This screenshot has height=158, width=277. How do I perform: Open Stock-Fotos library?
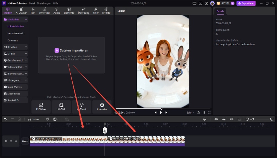click(x=15, y=93)
